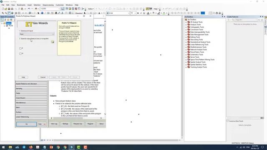Open Firefox from the taskbar

pos(31,147)
